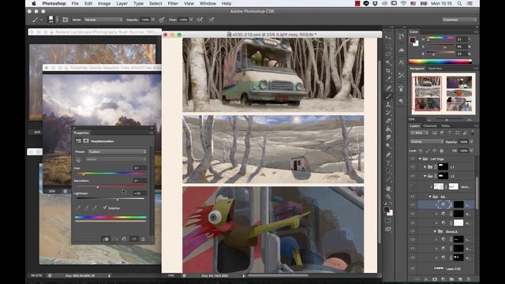Toggle lock transparent pixels in Layers panel
This screenshot has height=284, width=505.
coord(421,151)
